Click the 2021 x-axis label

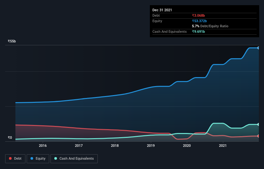tap(223, 146)
